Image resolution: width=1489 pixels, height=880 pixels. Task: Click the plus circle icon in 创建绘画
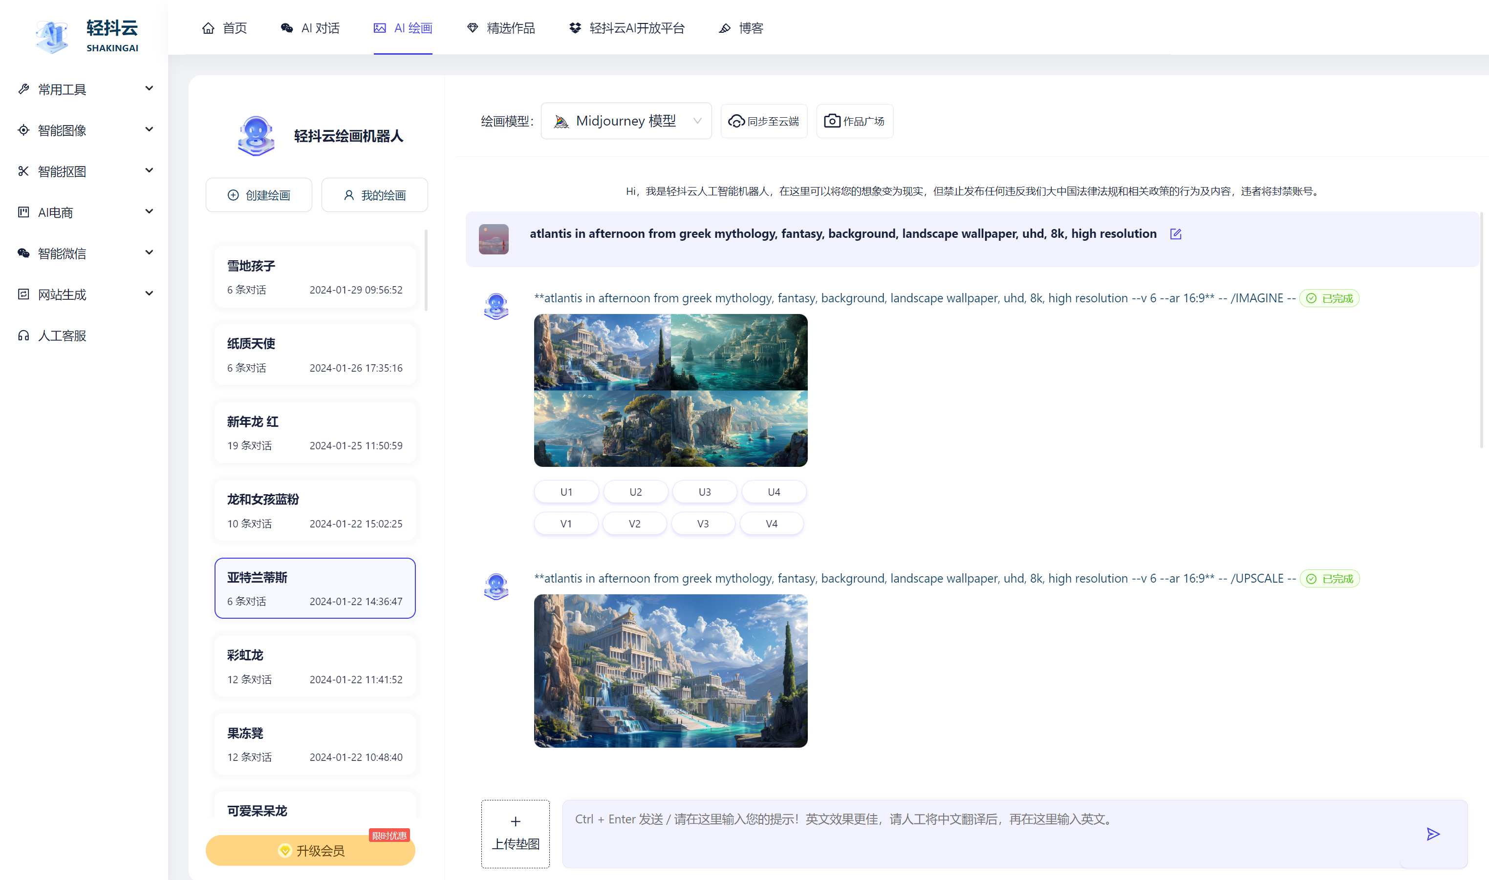tap(233, 195)
